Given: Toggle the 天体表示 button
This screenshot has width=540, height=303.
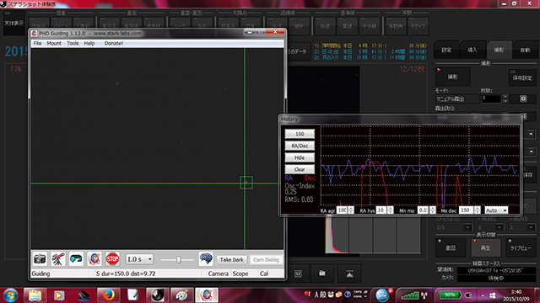Looking at the screenshot, I should 13,23.
